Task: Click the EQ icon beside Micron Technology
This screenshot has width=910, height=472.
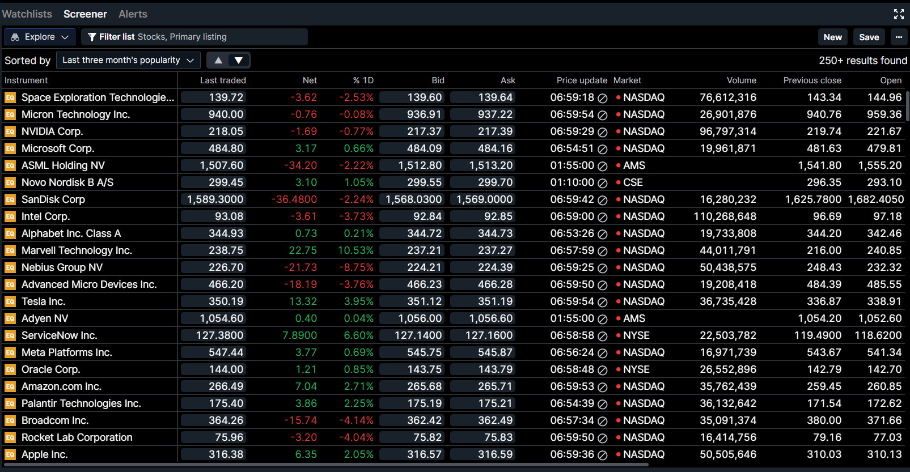Action: click(x=10, y=114)
